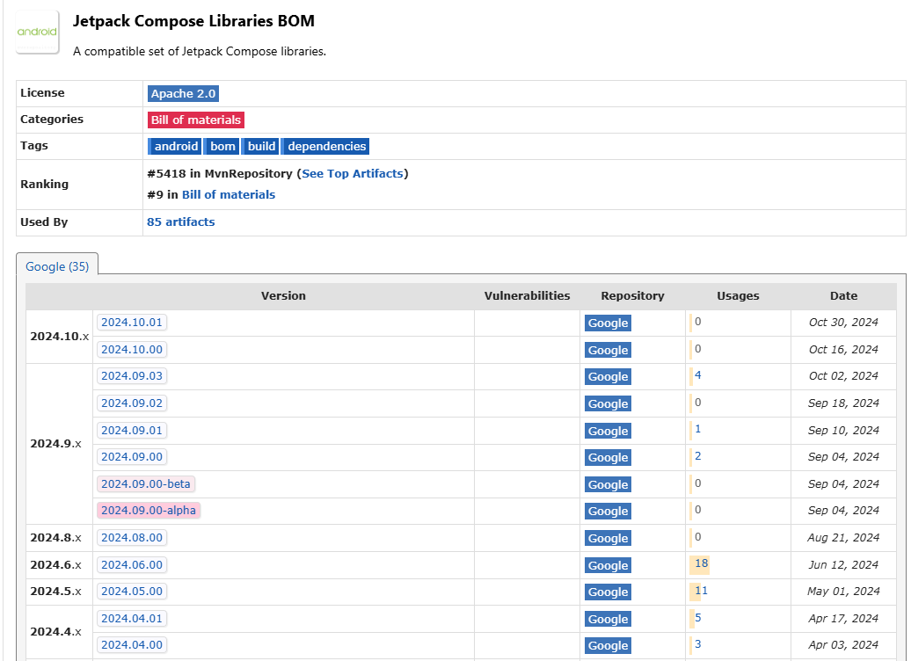Open the Bill of materials category badge
This screenshot has height=661, width=911.
click(x=196, y=120)
